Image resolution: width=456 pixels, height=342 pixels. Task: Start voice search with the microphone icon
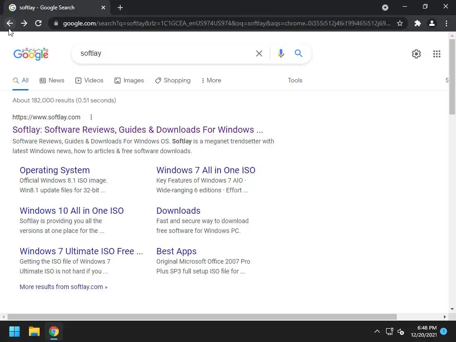tap(281, 53)
